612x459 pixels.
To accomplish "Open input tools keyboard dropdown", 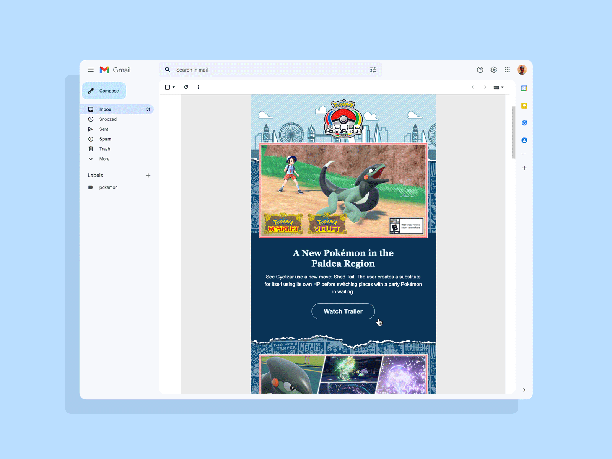I will pyautogui.click(x=498, y=87).
